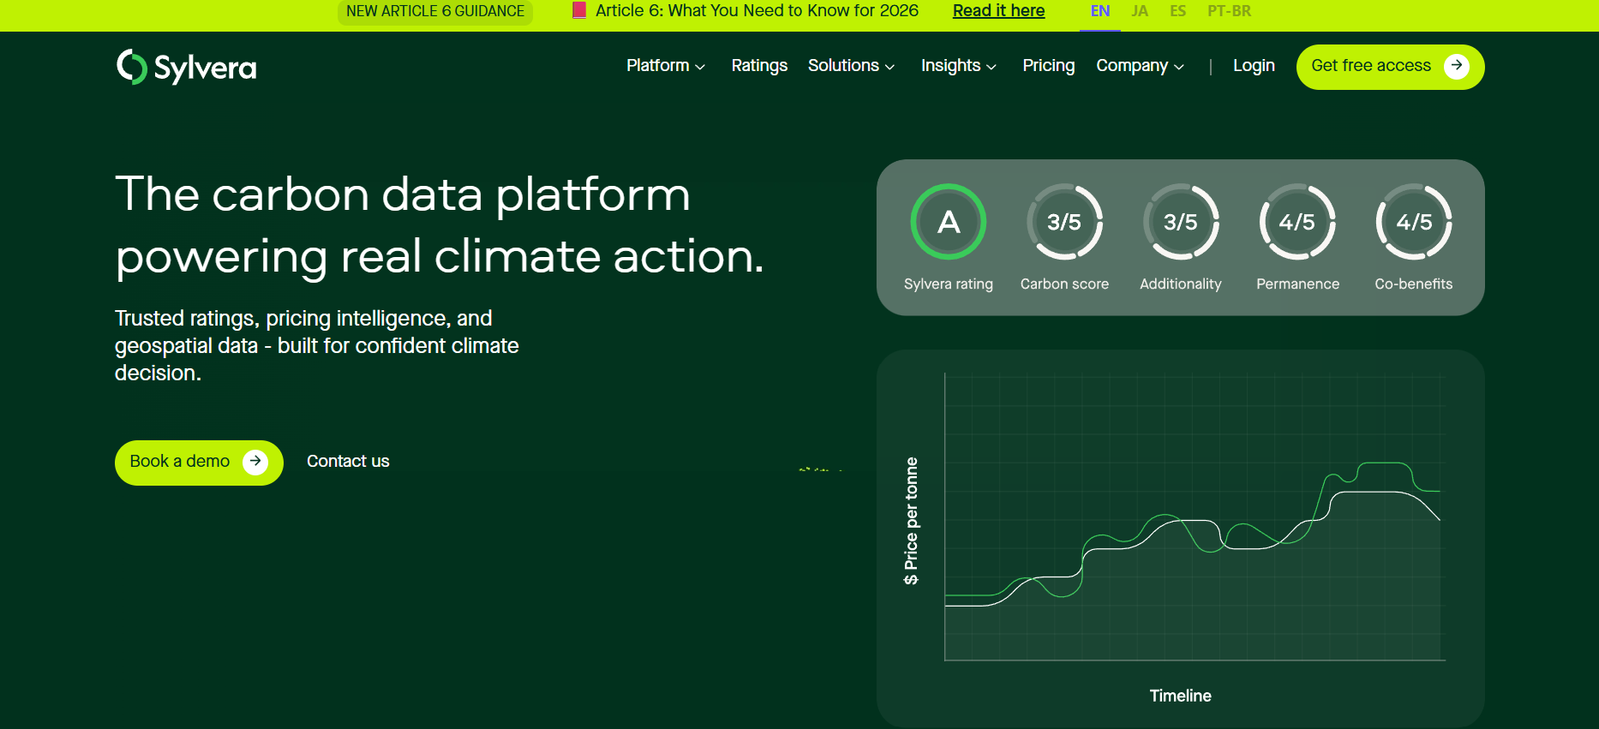
Task: Switch language to ES
Action: [1178, 11]
